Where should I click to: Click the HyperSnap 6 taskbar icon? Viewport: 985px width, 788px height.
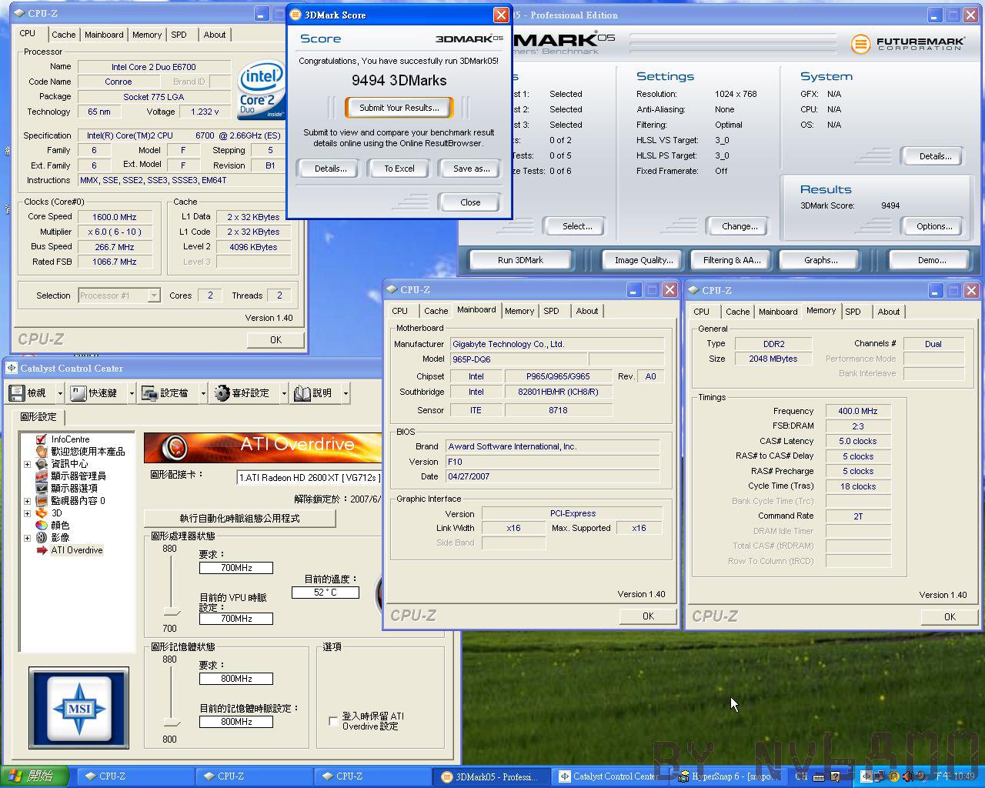[684, 776]
